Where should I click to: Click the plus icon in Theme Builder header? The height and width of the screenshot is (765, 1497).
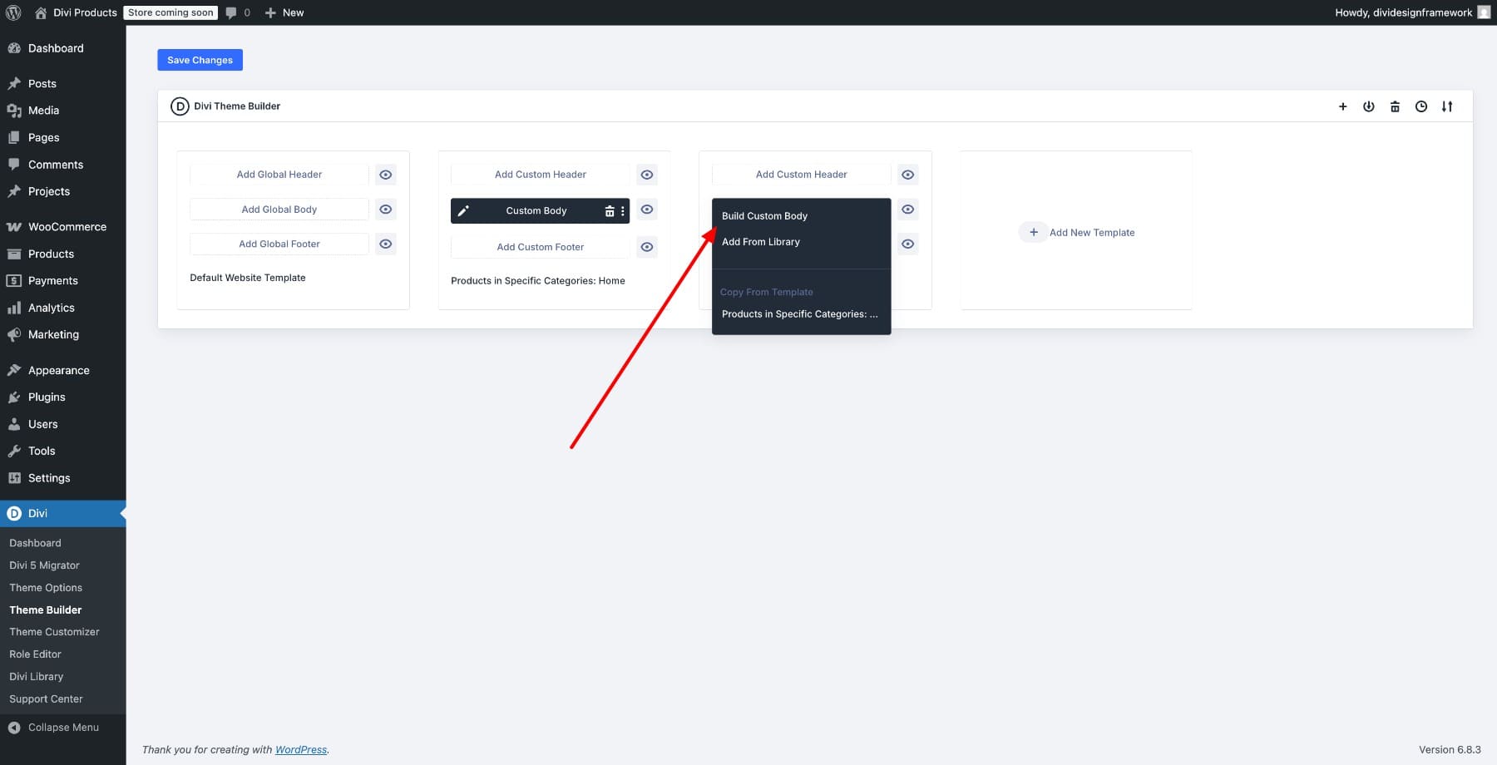[x=1342, y=106]
